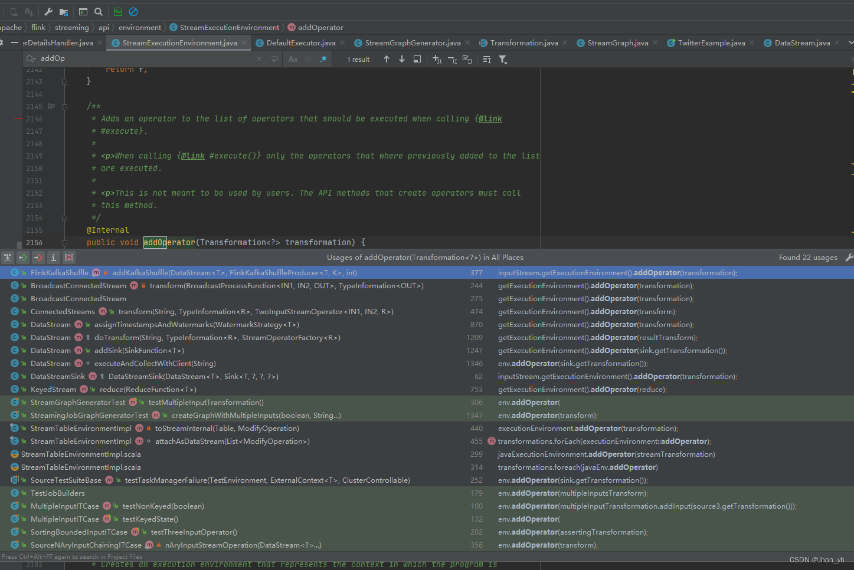Open Project Structure wrench icon
854x570 pixels.
[48, 12]
